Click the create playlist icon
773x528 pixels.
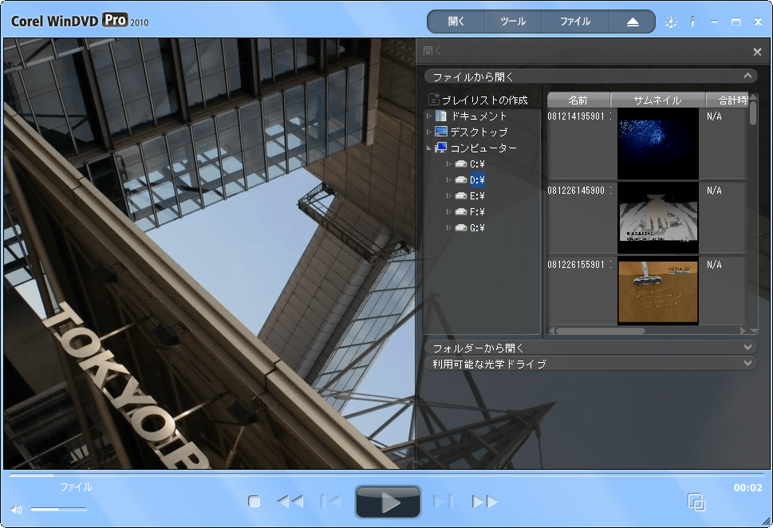pos(433,99)
